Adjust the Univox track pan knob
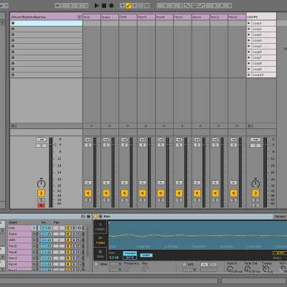 [x=41, y=183]
